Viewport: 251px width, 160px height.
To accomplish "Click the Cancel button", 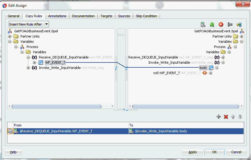I will (x=236, y=152).
